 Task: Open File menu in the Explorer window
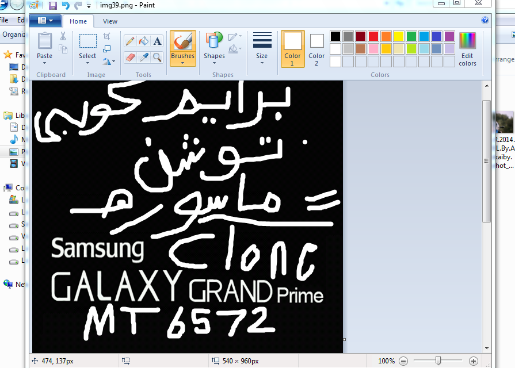pos(4,20)
